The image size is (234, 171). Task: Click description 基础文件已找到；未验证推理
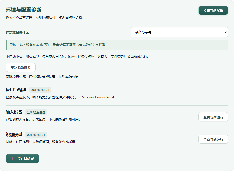pyautogui.click(x=41, y=142)
